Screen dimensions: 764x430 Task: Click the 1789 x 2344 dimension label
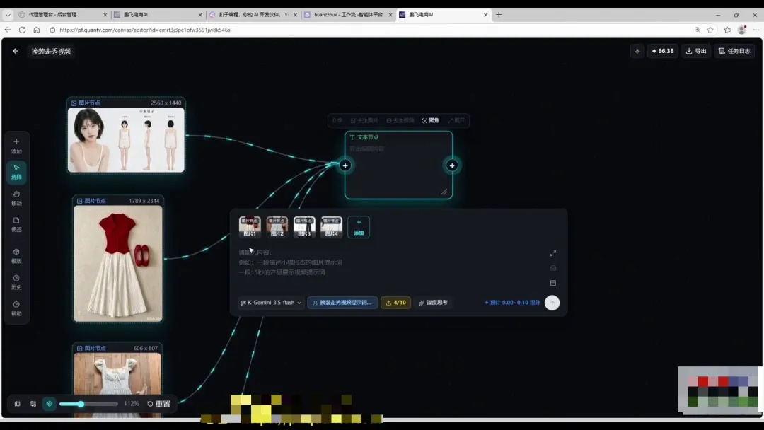(x=144, y=201)
